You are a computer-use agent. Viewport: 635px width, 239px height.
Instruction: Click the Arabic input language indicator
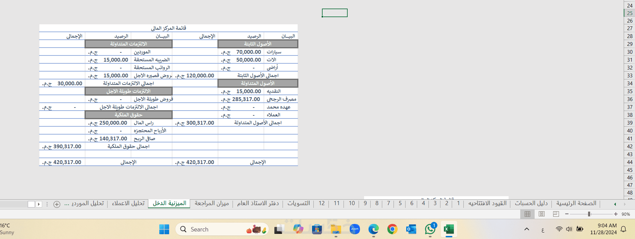pos(543,230)
